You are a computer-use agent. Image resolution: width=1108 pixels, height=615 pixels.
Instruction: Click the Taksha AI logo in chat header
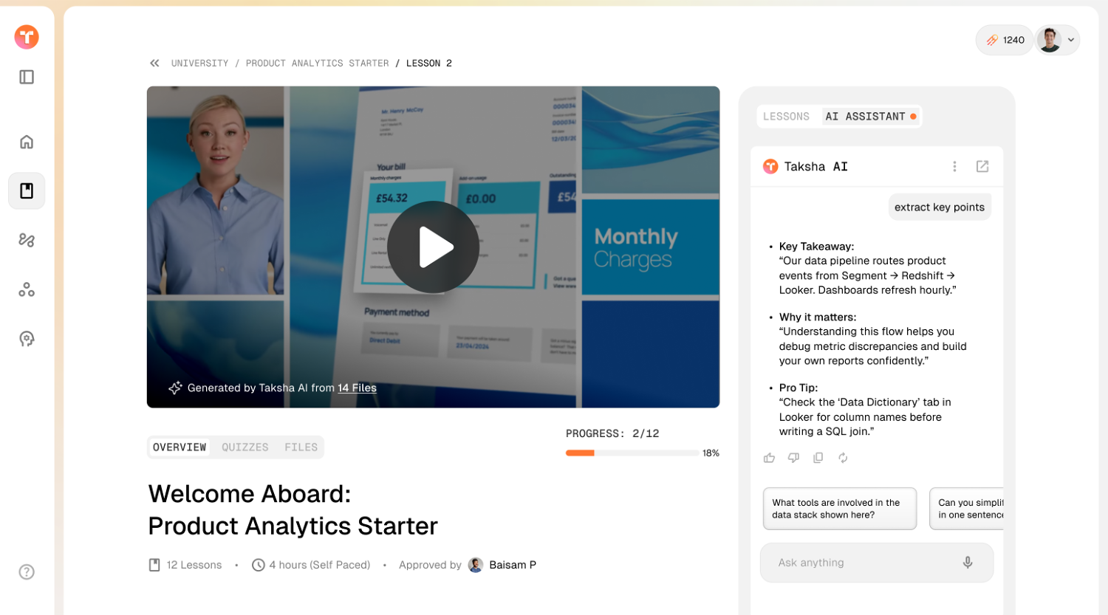click(770, 166)
